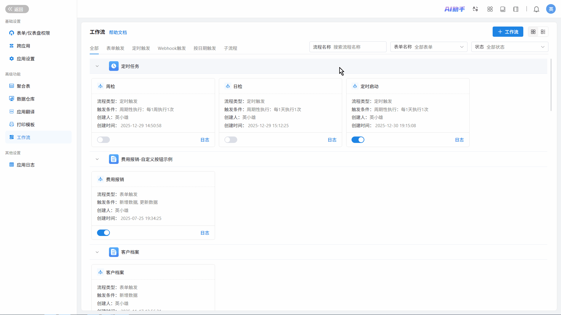Enable the 日检 workflow toggle
The image size is (561, 315).
tap(231, 140)
